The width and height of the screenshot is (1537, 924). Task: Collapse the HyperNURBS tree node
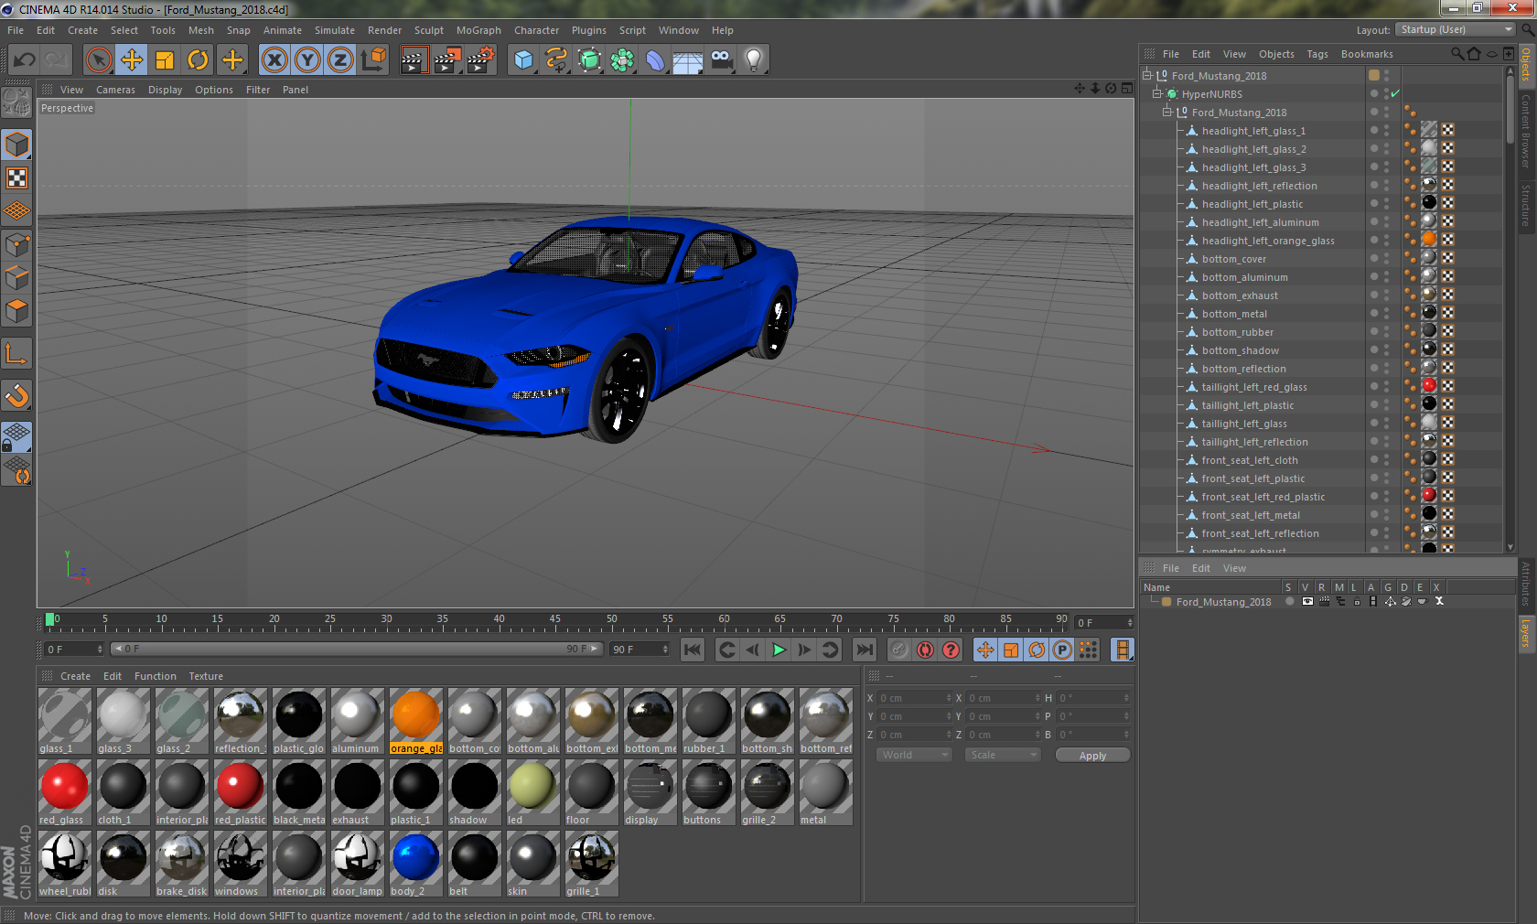pyautogui.click(x=1156, y=93)
